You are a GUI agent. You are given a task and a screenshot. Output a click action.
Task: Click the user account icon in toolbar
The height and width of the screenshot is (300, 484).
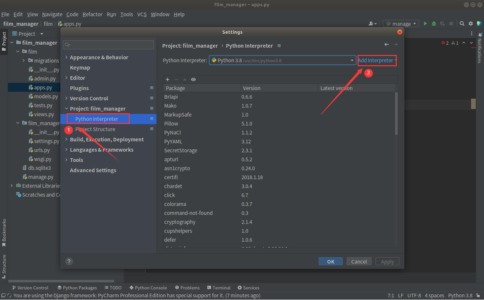(373, 24)
